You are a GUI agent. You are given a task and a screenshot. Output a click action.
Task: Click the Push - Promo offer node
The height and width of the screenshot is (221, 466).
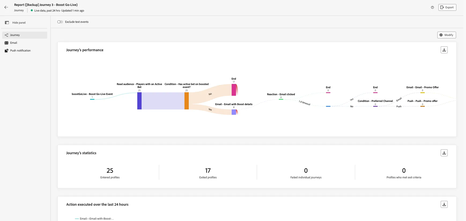pos(423,106)
